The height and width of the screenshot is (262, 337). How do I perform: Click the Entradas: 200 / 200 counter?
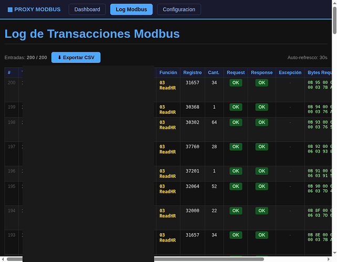26,58
